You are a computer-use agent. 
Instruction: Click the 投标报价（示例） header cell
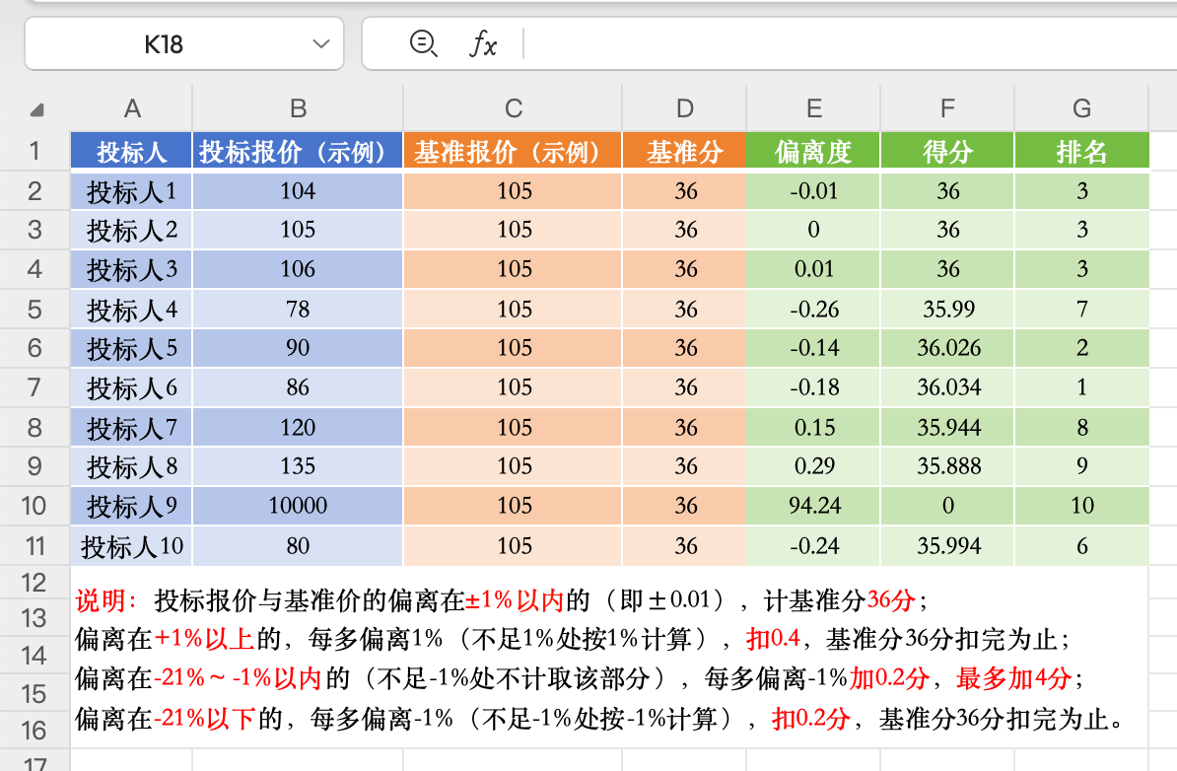click(x=298, y=151)
